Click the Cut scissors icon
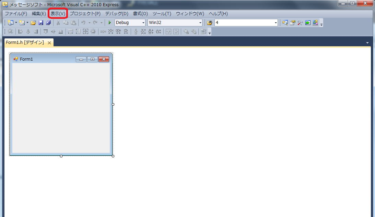Image resolution: width=375 pixels, height=217 pixels. (58, 23)
